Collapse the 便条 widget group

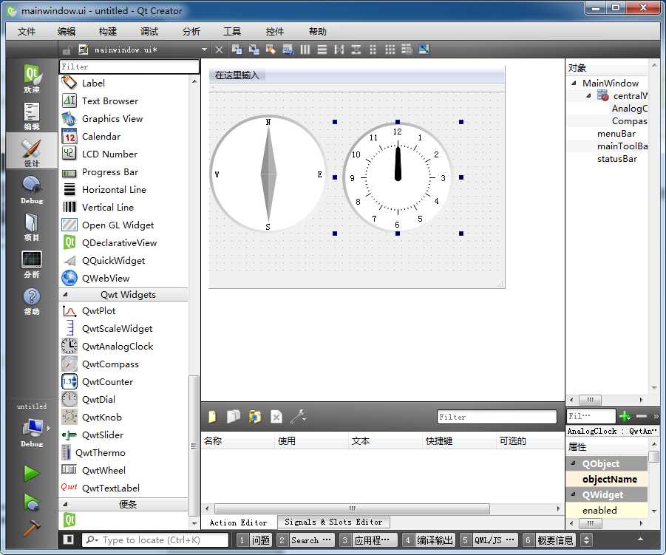click(65, 505)
